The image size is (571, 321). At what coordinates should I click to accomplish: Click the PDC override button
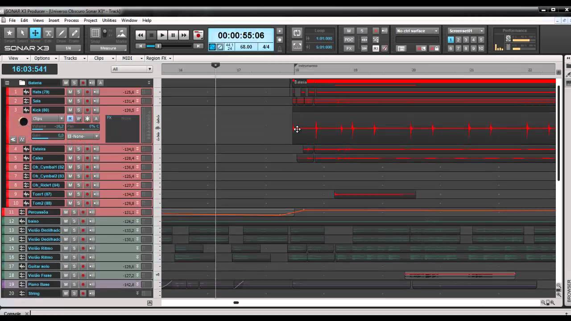click(x=349, y=40)
